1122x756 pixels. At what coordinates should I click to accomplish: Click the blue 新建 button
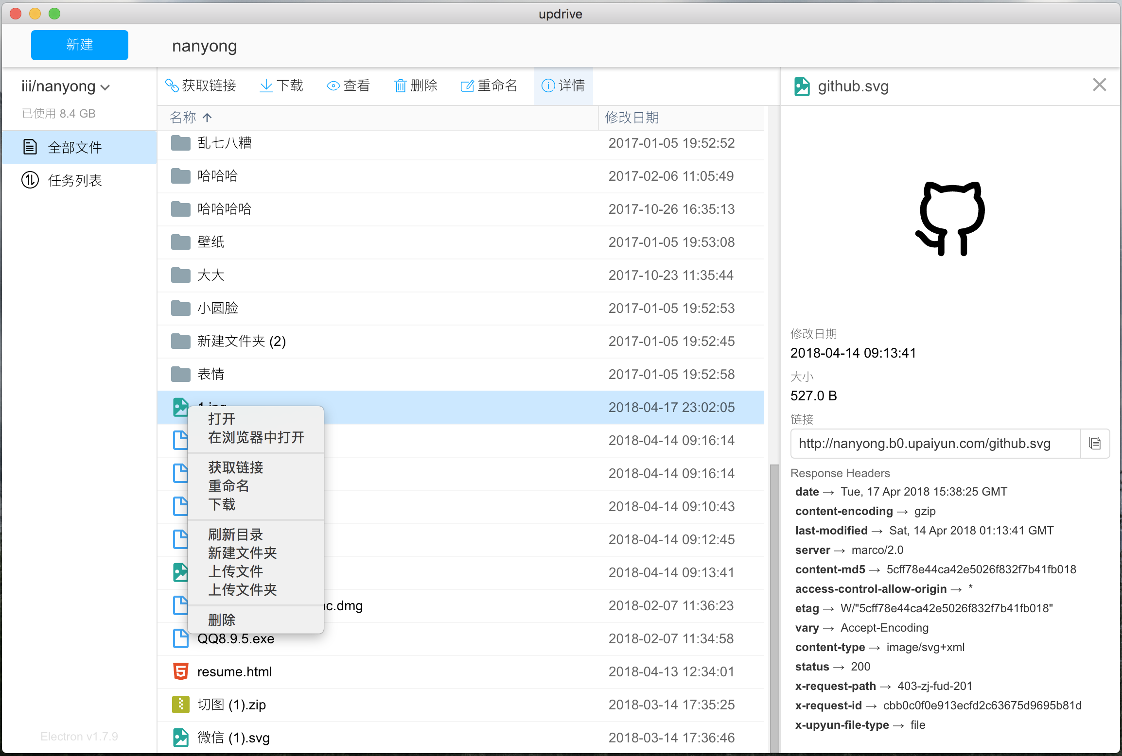pyautogui.click(x=80, y=45)
